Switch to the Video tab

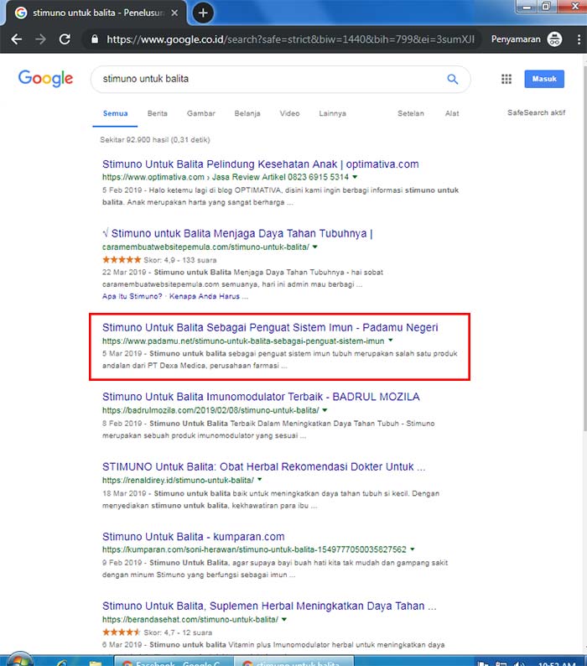click(289, 113)
